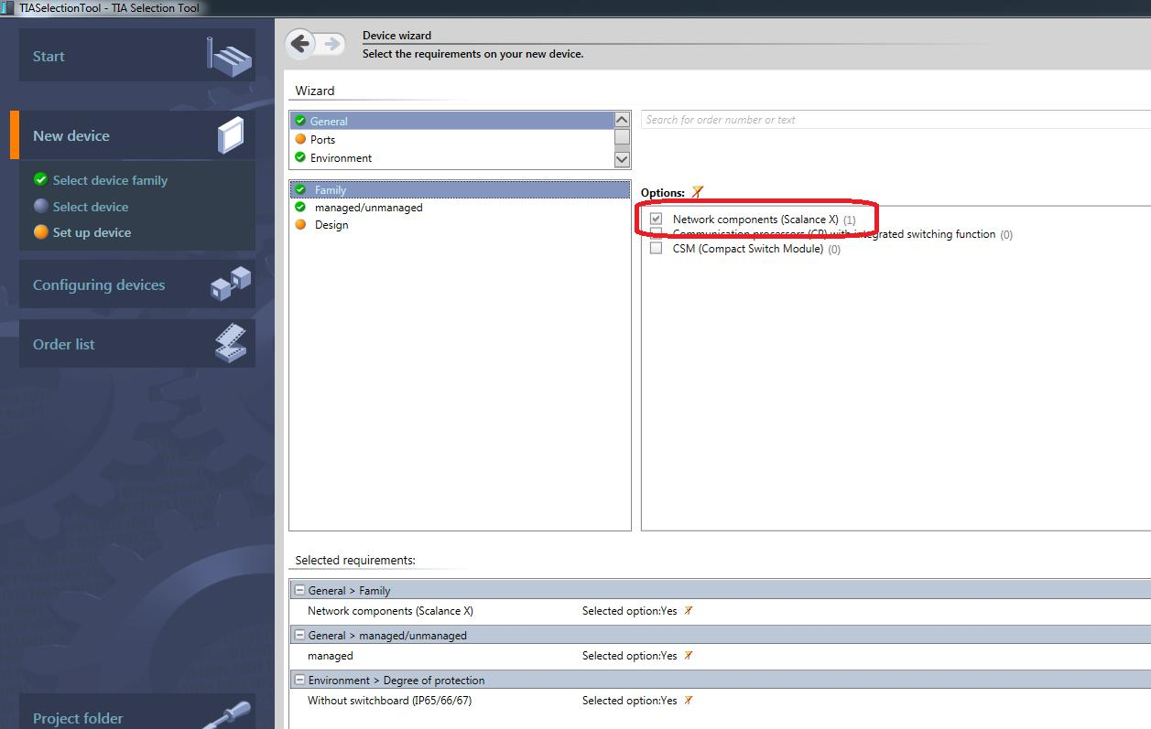Remove the Network components (Scalance X) requirement

pyautogui.click(x=689, y=611)
